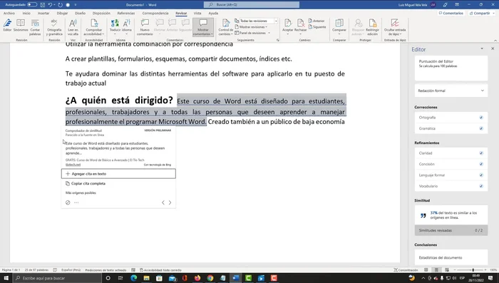
Task: Open the Windows Start menu
Action: click(x=6, y=278)
